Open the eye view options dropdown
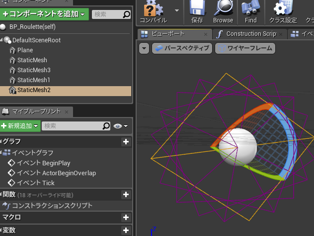 [121, 126]
